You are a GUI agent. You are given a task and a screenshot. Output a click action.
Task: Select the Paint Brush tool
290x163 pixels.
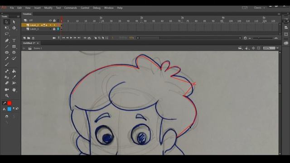click(x=14, y=58)
